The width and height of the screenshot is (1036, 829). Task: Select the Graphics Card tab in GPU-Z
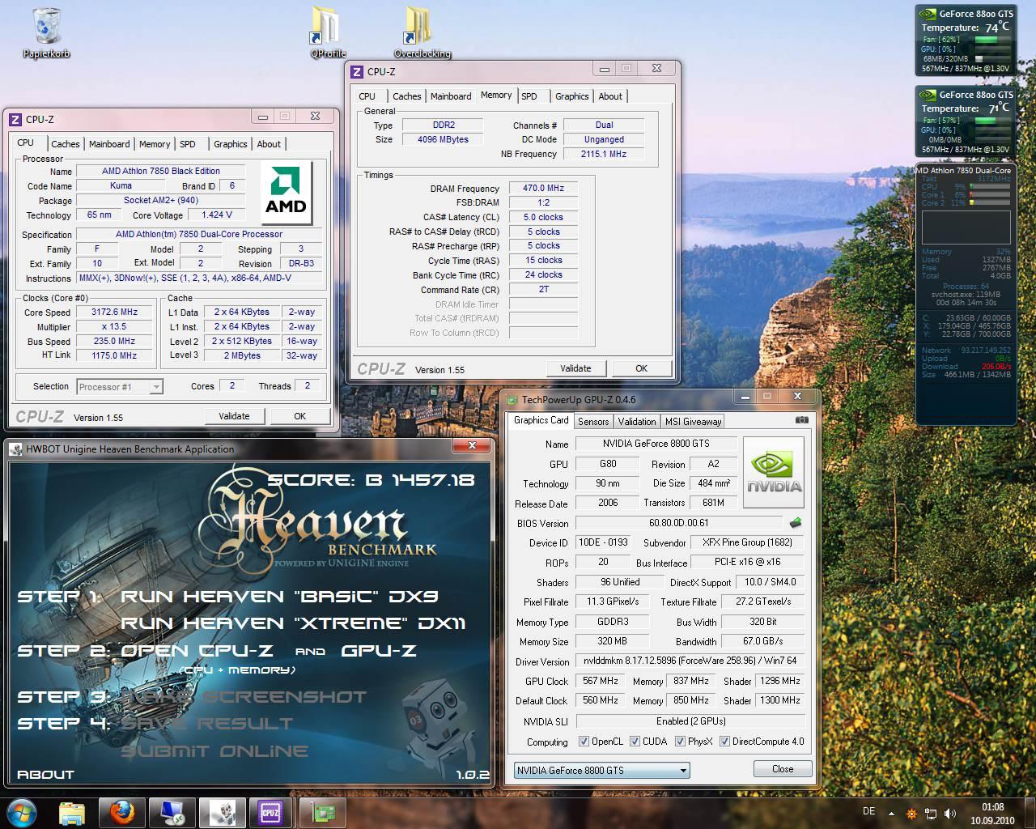541,420
